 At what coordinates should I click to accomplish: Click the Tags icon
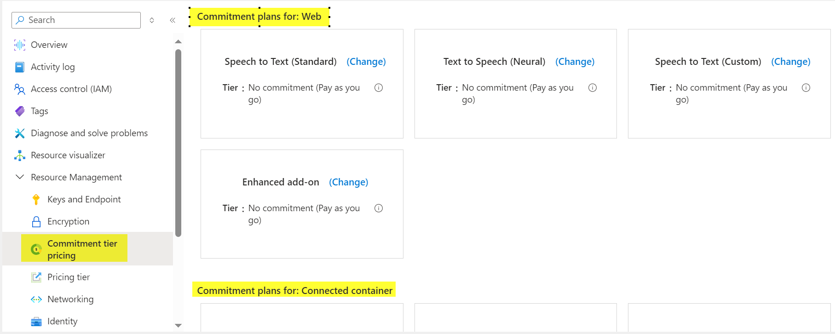[x=19, y=111]
